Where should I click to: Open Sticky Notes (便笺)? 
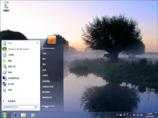pyautogui.click(x=10, y=60)
